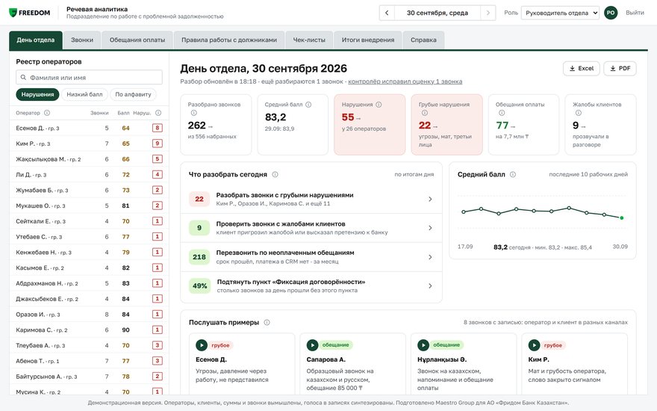Open Чек-листы tab
Screen dimensions: 657x411
tap(309, 40)
